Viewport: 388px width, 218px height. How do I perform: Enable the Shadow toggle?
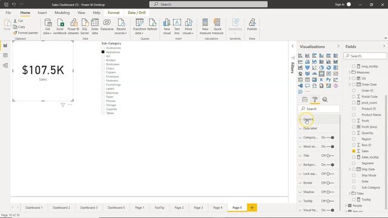coord(330,192)
